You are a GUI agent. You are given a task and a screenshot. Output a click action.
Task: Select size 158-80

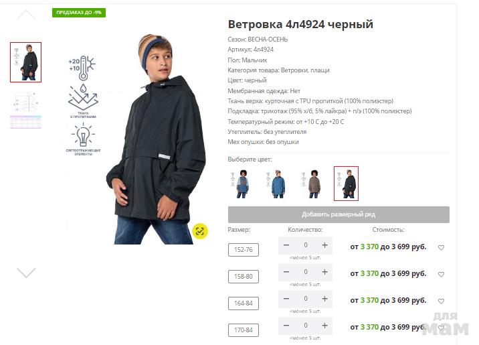click(244, 277)
